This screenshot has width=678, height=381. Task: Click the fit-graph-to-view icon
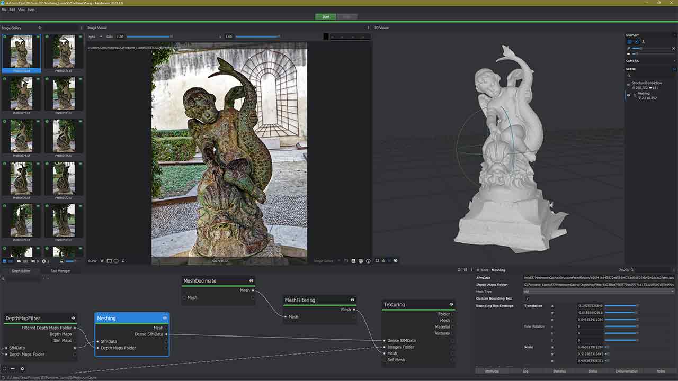coord(5,369)
